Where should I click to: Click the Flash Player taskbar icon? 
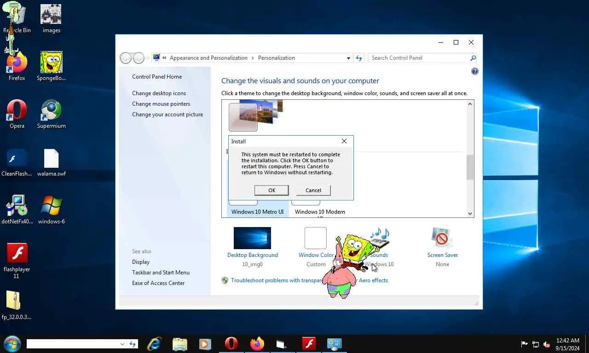(309, 344)
